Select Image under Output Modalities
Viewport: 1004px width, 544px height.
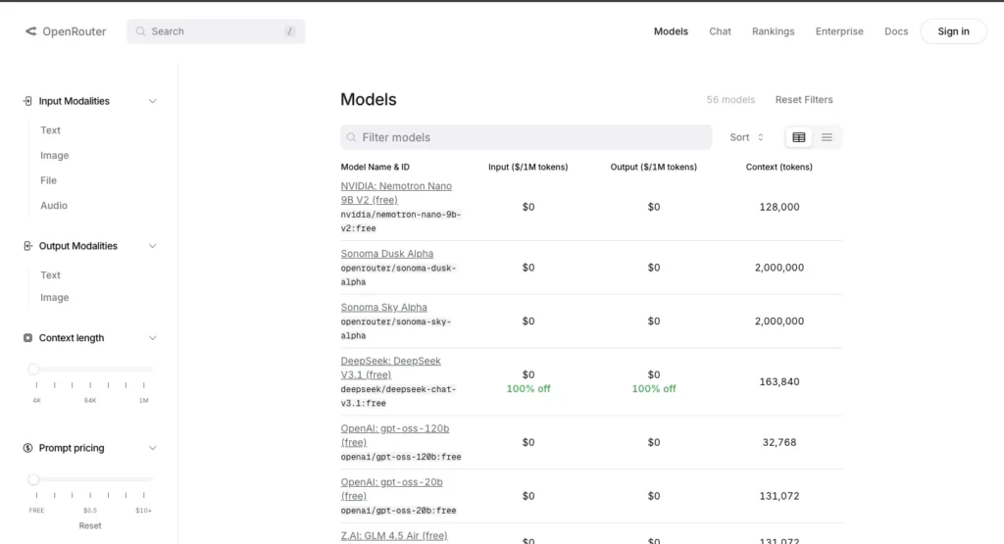[x=55, y=298]
